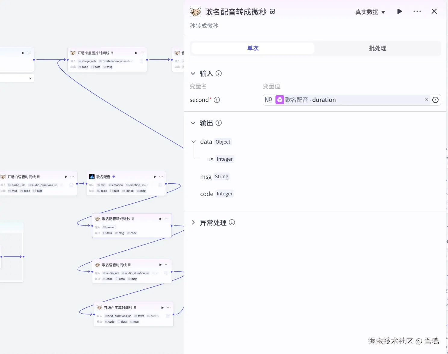Open the 真实数据 dropdown

tap(370, 12)
